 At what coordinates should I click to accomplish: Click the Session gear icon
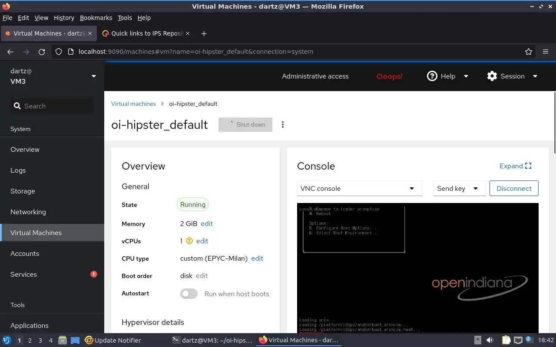(492, 76)
